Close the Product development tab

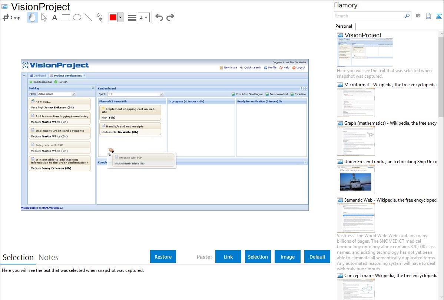pos(84,75)
